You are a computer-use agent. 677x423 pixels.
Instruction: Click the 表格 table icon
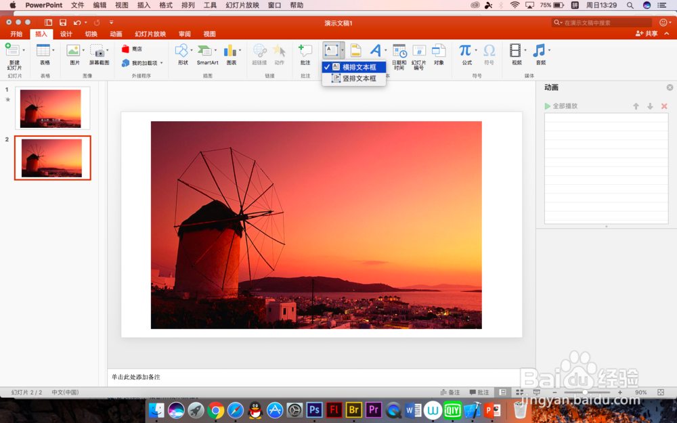(43, 51)
